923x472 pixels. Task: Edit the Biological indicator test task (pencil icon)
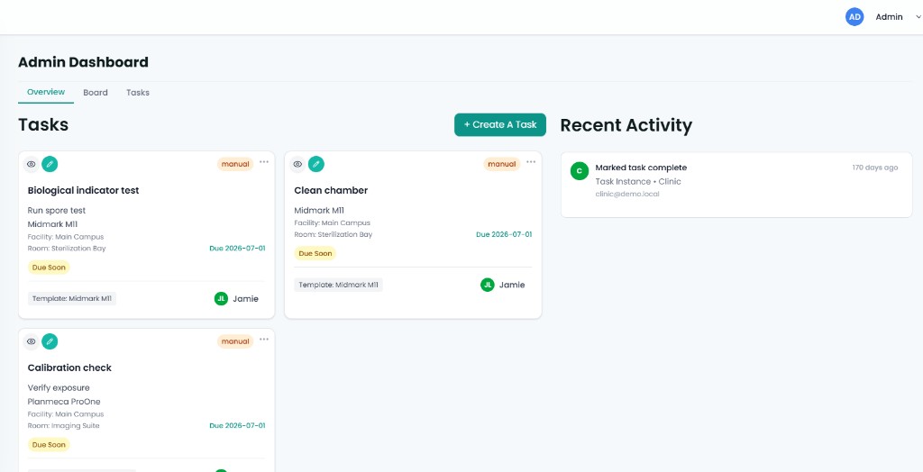(x=50, y=164)
